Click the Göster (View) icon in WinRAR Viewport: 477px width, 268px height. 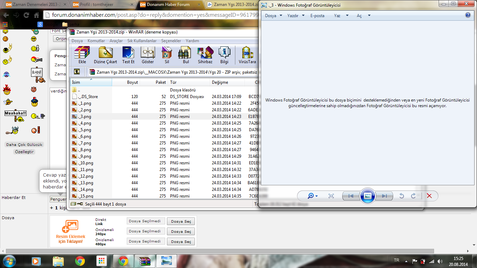(148, 55)
